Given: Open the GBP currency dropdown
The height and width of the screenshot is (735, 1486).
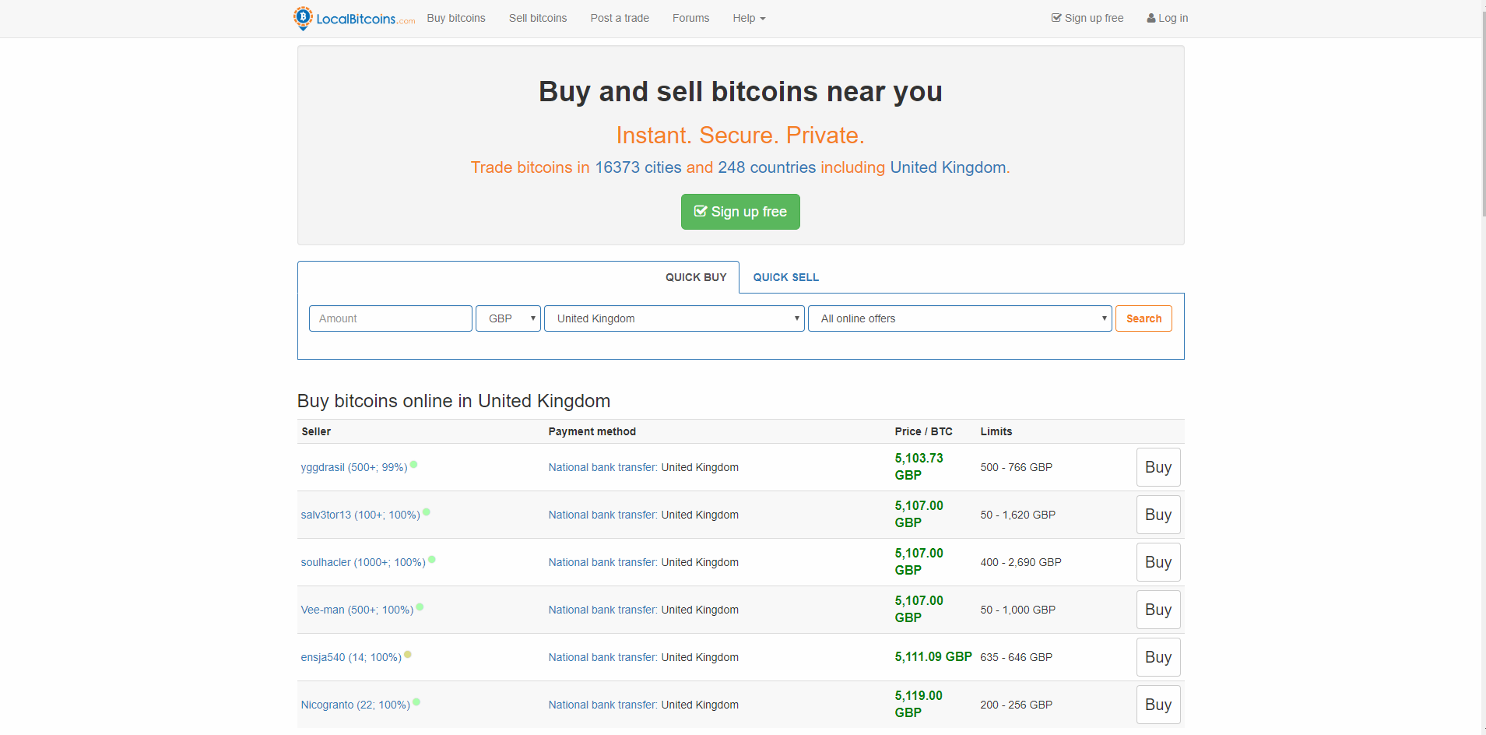Looking at the screenshot, I should click(x=508, y=318).
